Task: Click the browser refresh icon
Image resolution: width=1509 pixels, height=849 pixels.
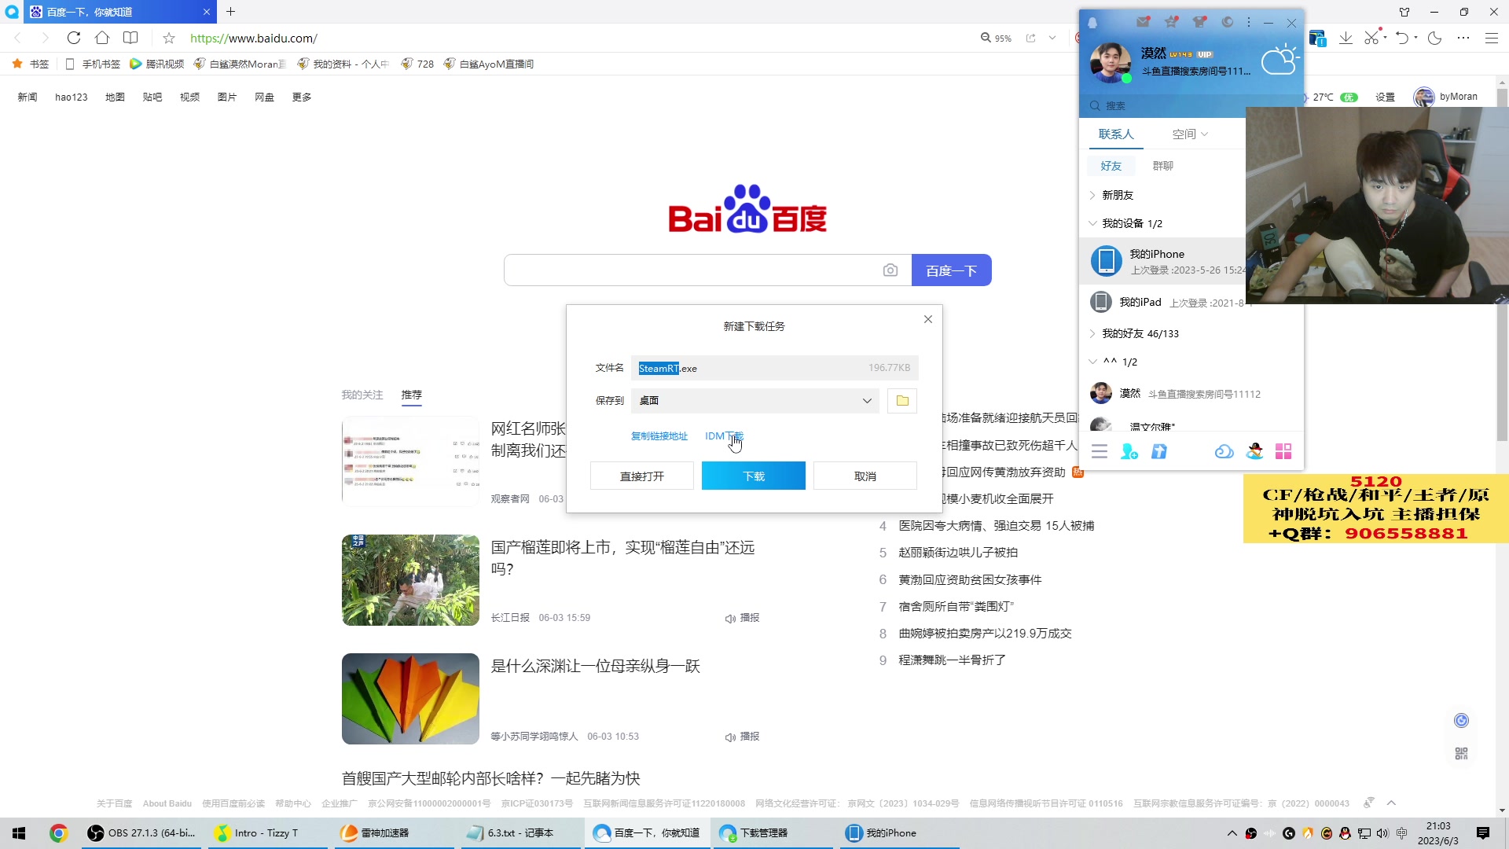Action: pos(74,38)
